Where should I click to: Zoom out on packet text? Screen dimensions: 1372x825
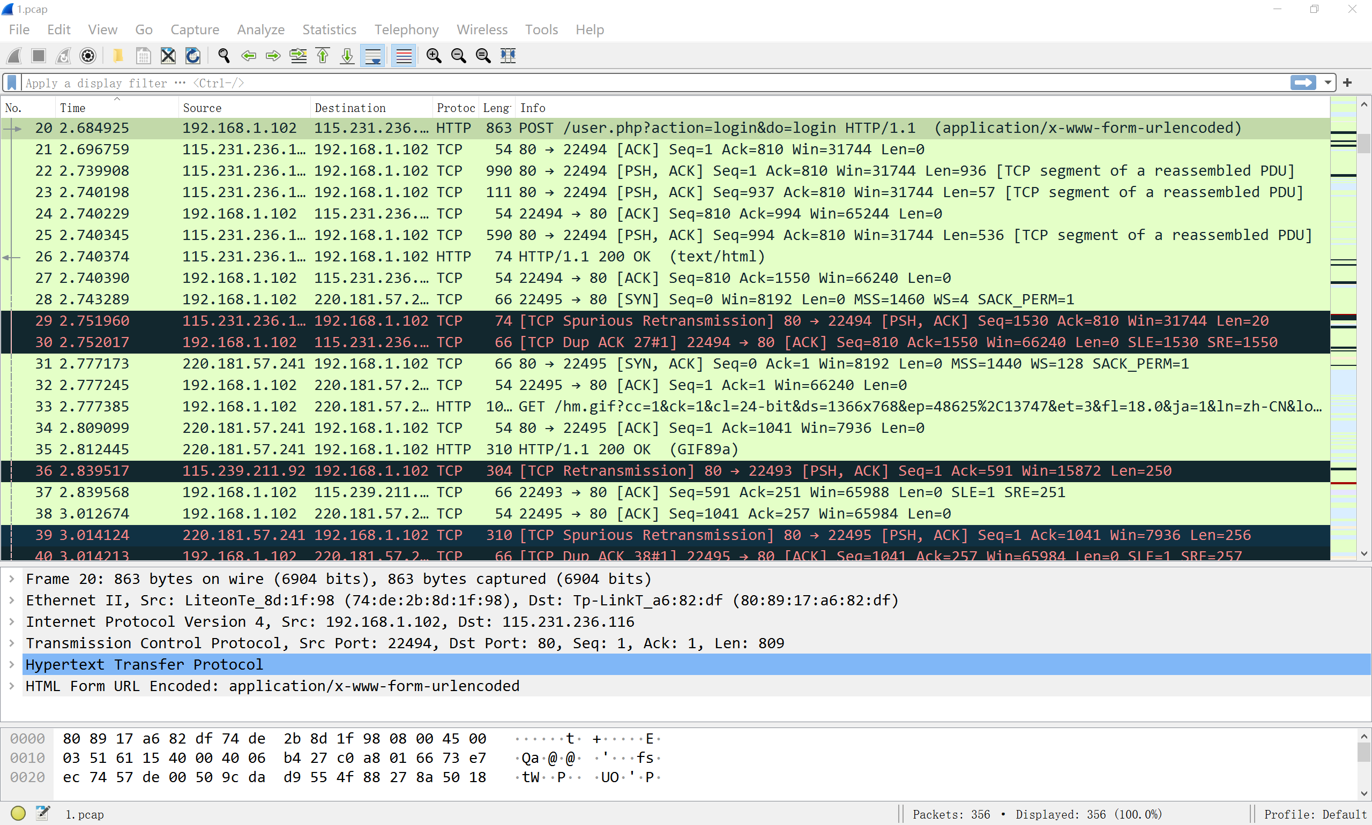coord(458,56)
